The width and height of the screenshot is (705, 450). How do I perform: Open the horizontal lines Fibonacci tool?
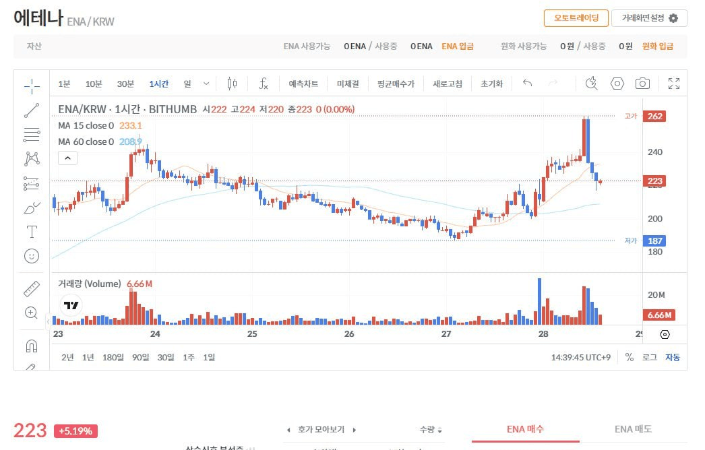click(32, 135)
